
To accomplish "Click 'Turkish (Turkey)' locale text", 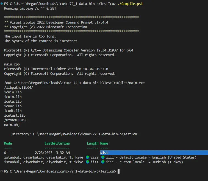I will [x=168, y=162].
